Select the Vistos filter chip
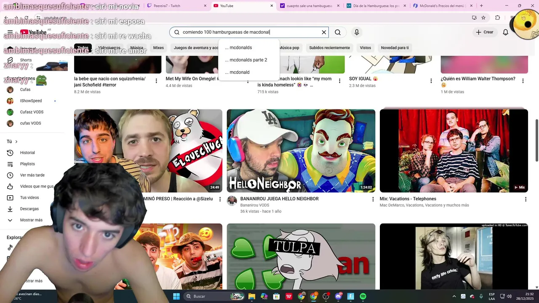Viewport: 539px width, 303px height. pyautogui.click(x=366, y=48)
